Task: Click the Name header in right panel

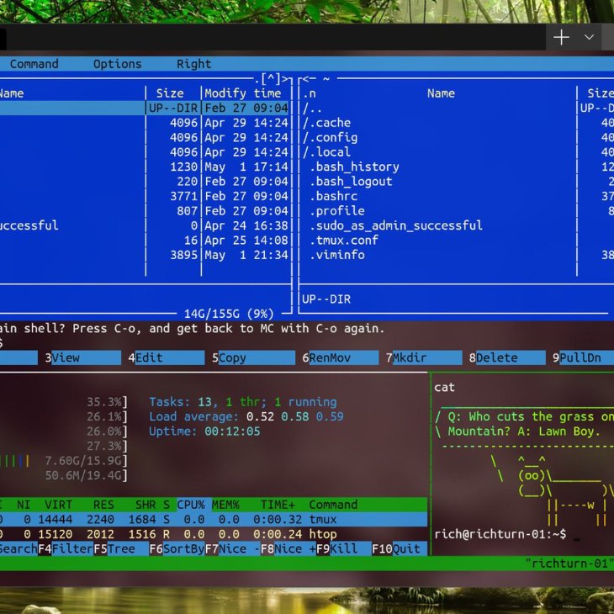Action: click(x=441, y=93)
